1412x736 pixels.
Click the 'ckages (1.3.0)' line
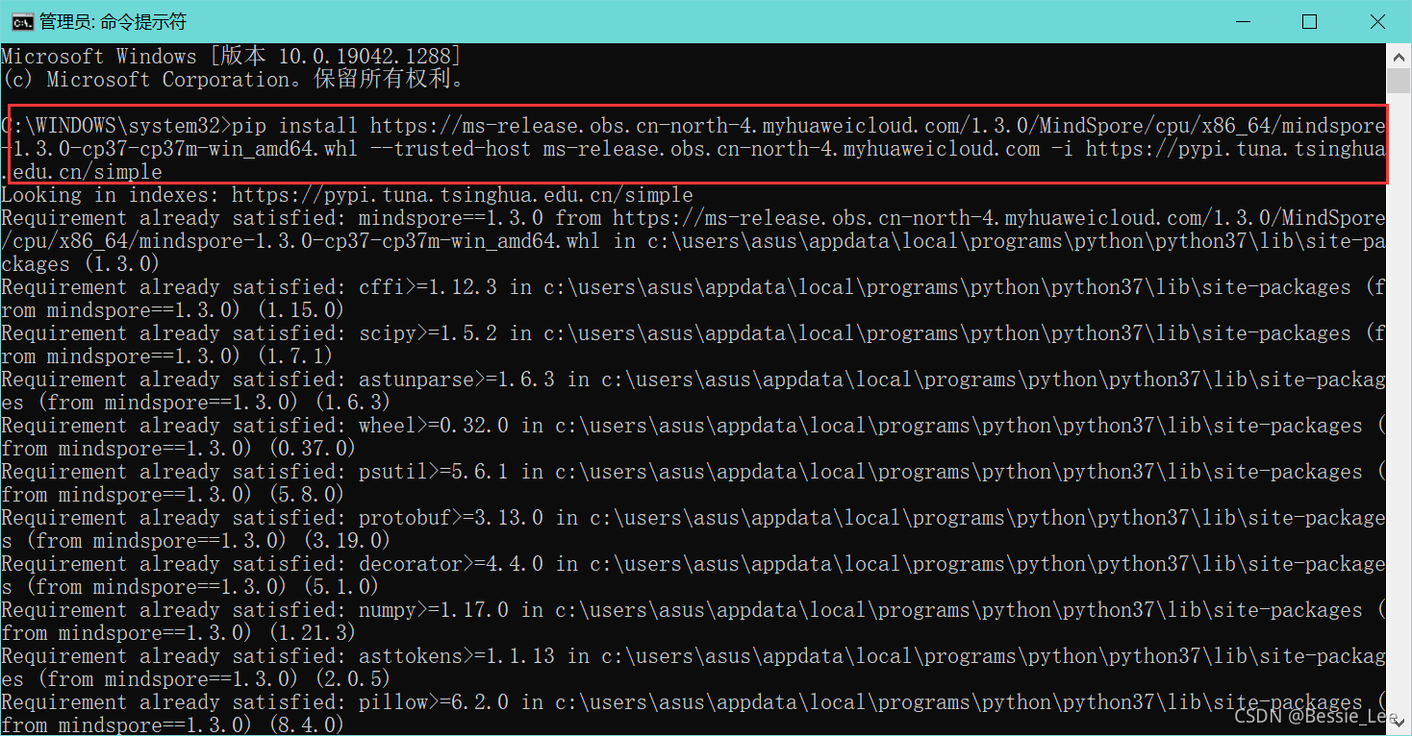pos(81,263)
